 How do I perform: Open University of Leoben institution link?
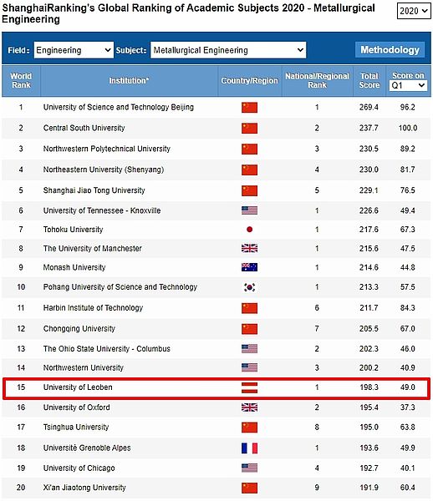pyautogui.click(x=78, y=387)
